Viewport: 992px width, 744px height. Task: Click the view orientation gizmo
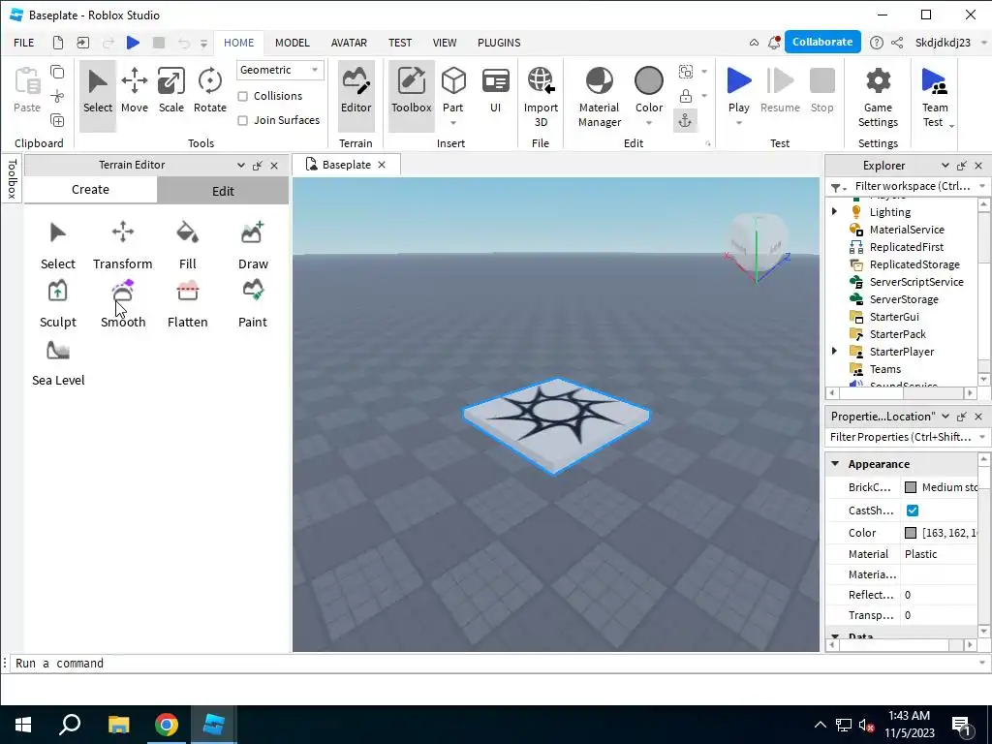click(x=757, y=247)
